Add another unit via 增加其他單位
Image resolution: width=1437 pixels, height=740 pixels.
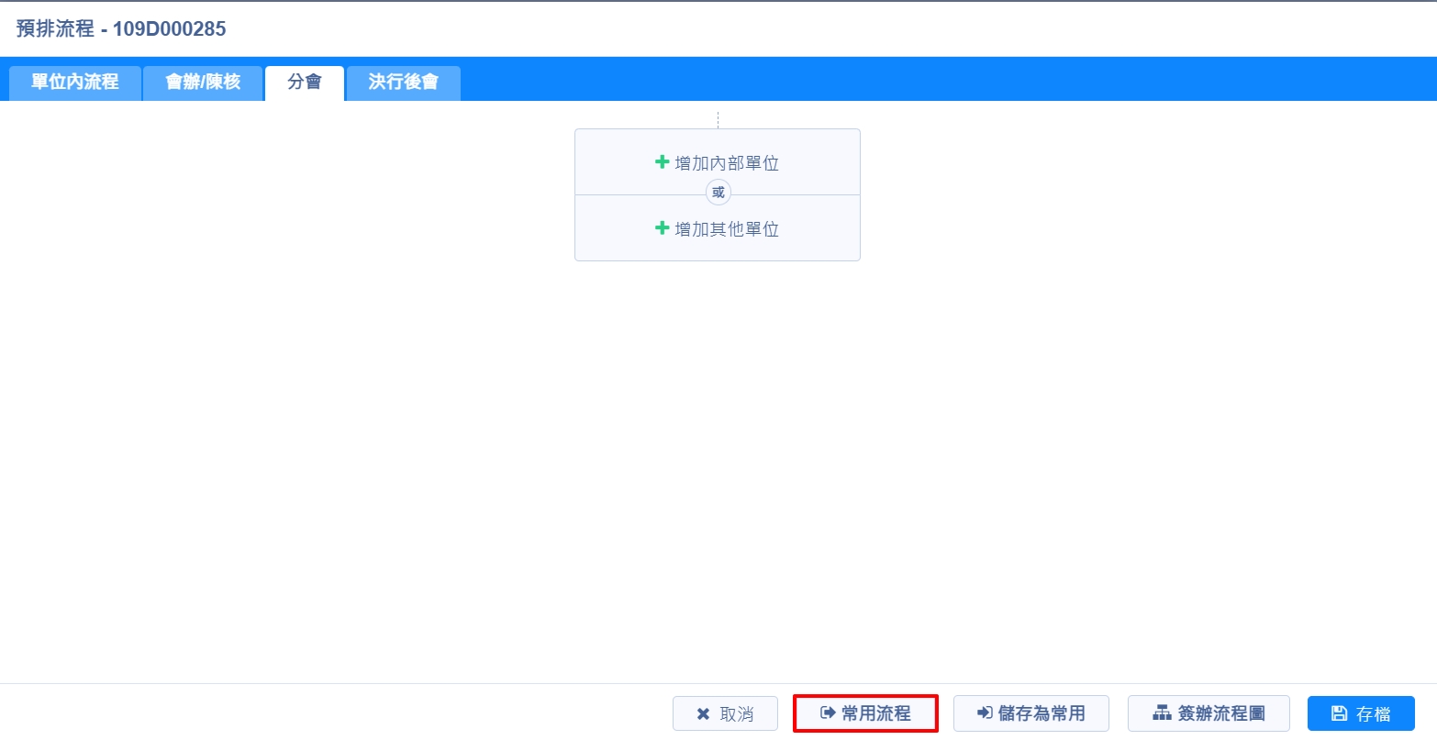click(x=727, y=229)
